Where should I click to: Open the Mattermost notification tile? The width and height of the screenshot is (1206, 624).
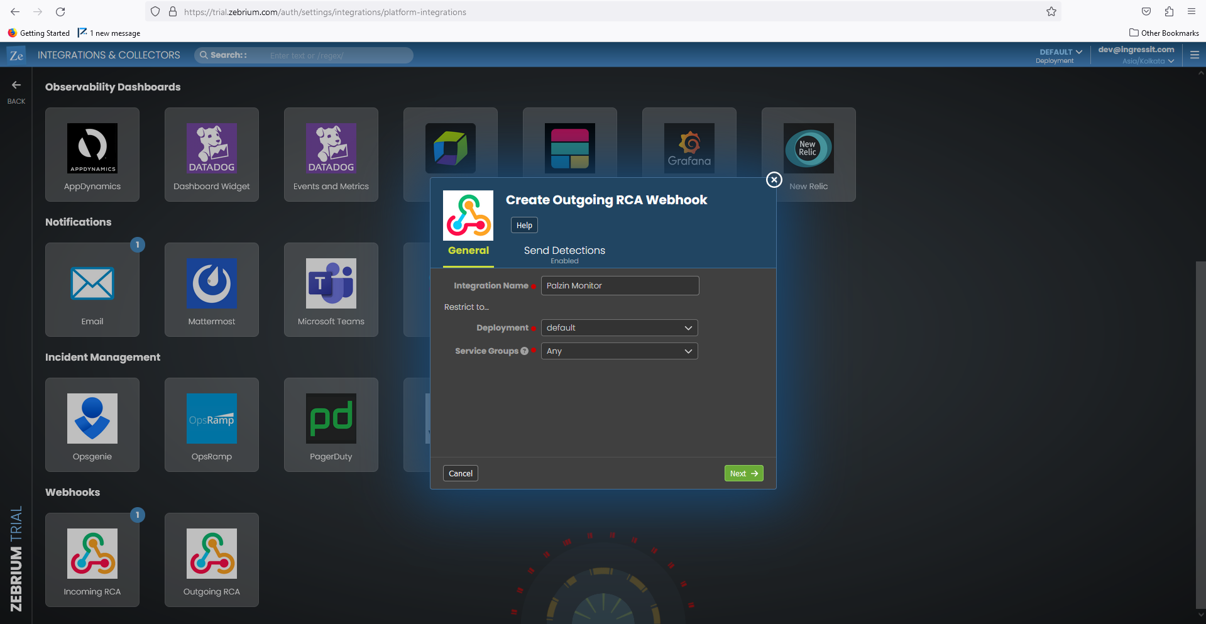tap(212, 290)
